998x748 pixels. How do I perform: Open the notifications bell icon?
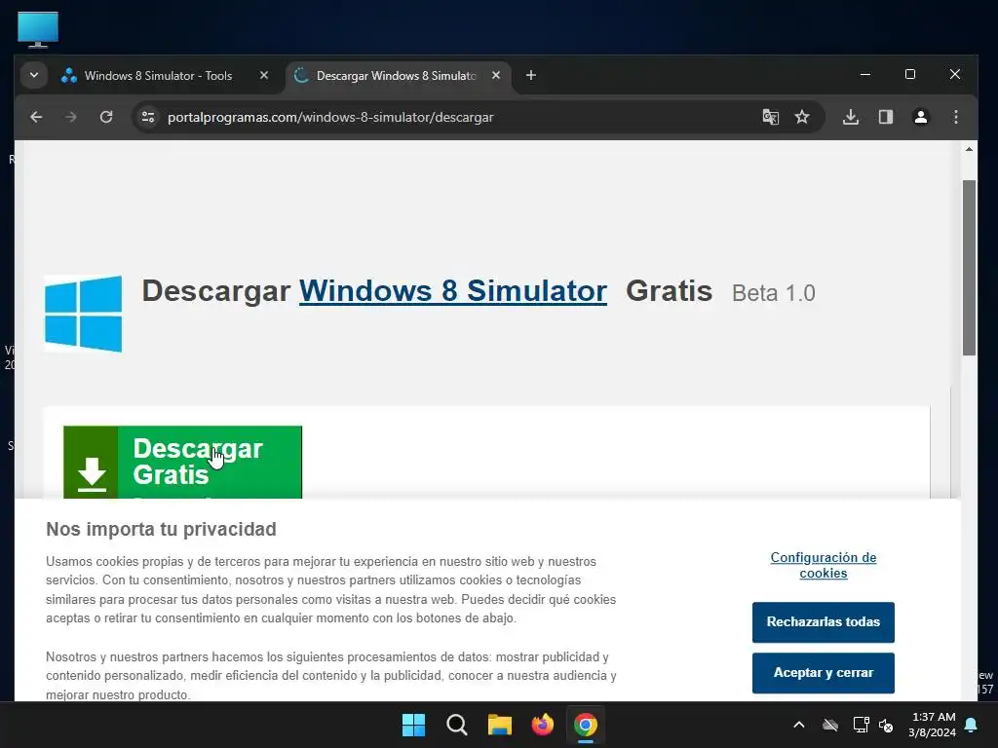tap(971, 725)
